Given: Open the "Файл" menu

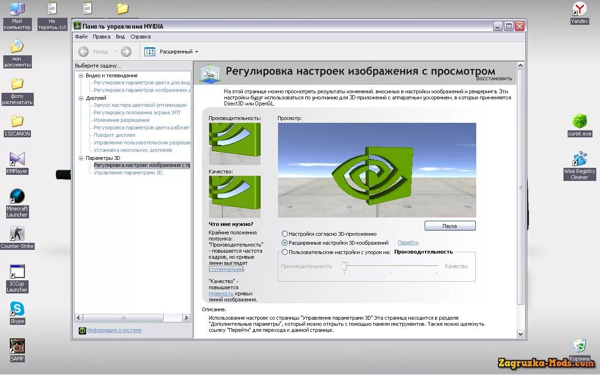Looking at the screenshot, I should pos(81,37).
